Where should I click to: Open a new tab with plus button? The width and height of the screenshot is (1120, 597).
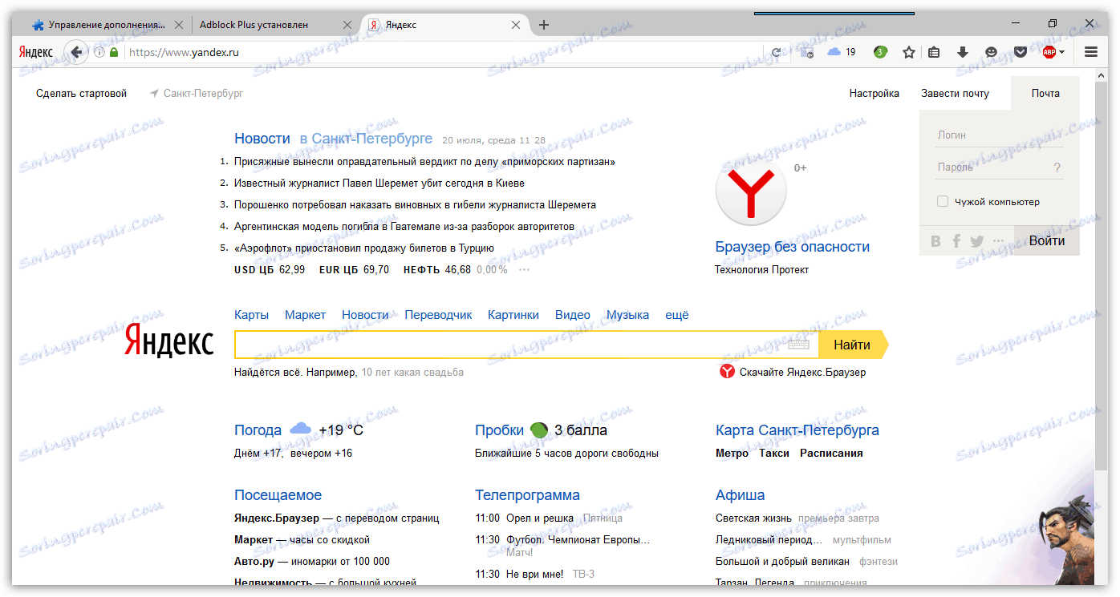544,25
